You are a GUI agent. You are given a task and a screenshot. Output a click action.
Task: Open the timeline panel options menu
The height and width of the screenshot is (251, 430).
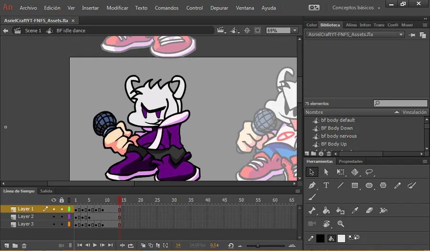coord(298,191)
